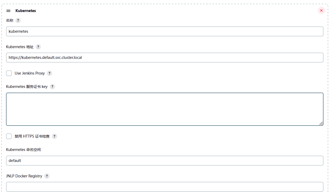The image size is (329, 192).
Task: Click the Kubernetes 命名空间 label
Action: pos(24,149)
